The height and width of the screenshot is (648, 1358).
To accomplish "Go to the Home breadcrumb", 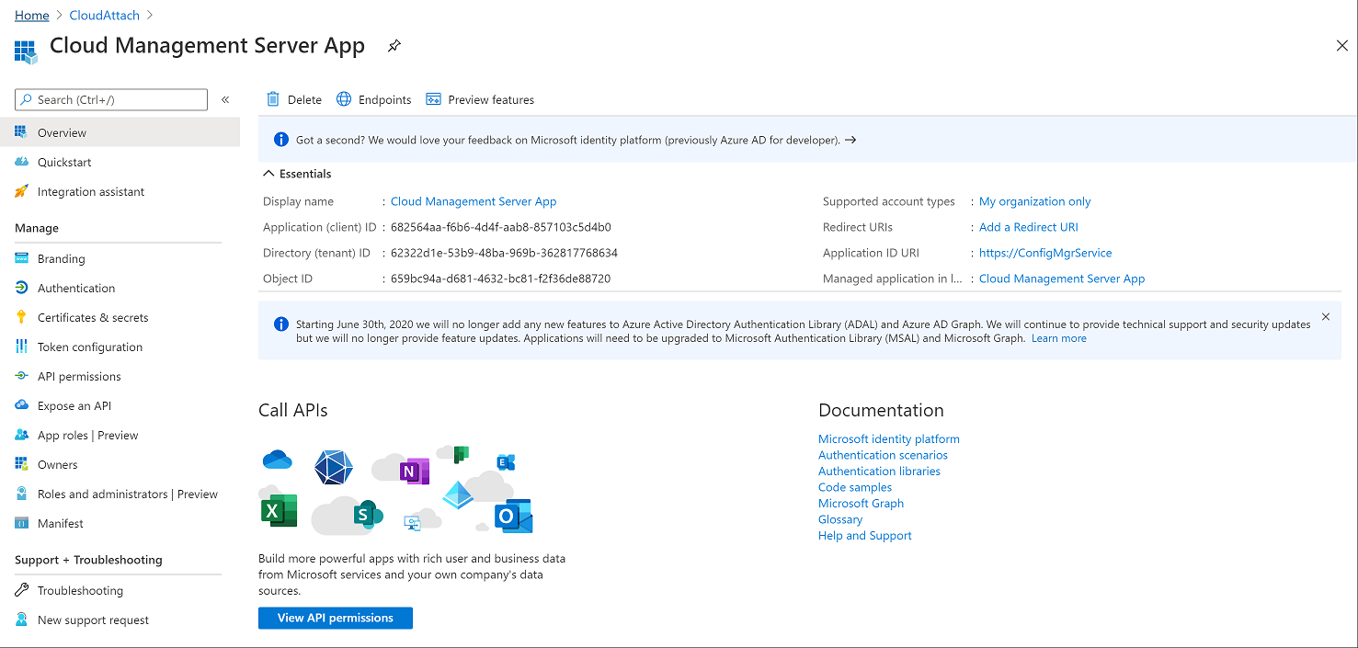I will [x=32, y=16].
